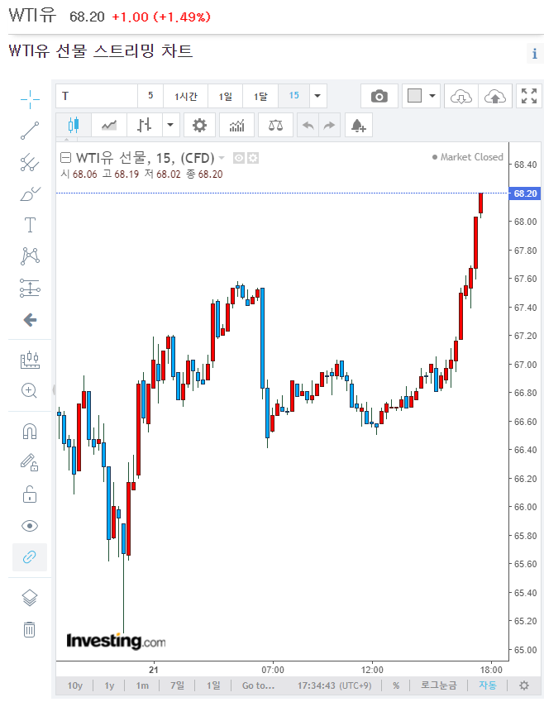Screen dimensions: 544x702
Task: Select the pitchfork drawing tool
Action: coord(30,162)
